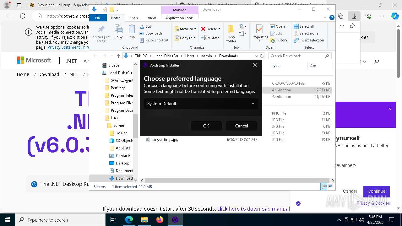Viewport: 402px width, 226px height.
Task: Create a New folder from the ribbon
Action: point(231,34)
